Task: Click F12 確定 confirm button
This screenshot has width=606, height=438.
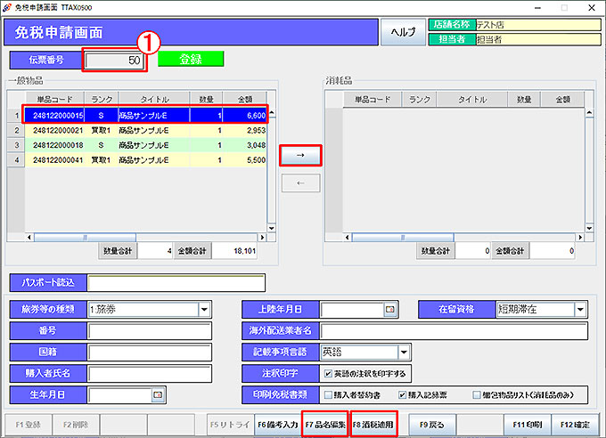Action: [572, 425]
